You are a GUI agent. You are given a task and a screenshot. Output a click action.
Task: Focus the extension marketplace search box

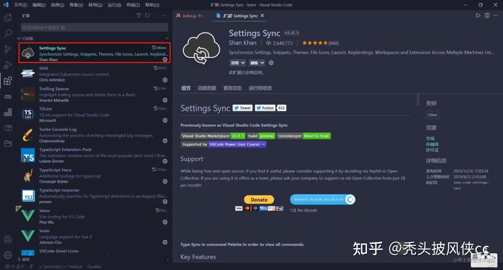pos(94,28)
